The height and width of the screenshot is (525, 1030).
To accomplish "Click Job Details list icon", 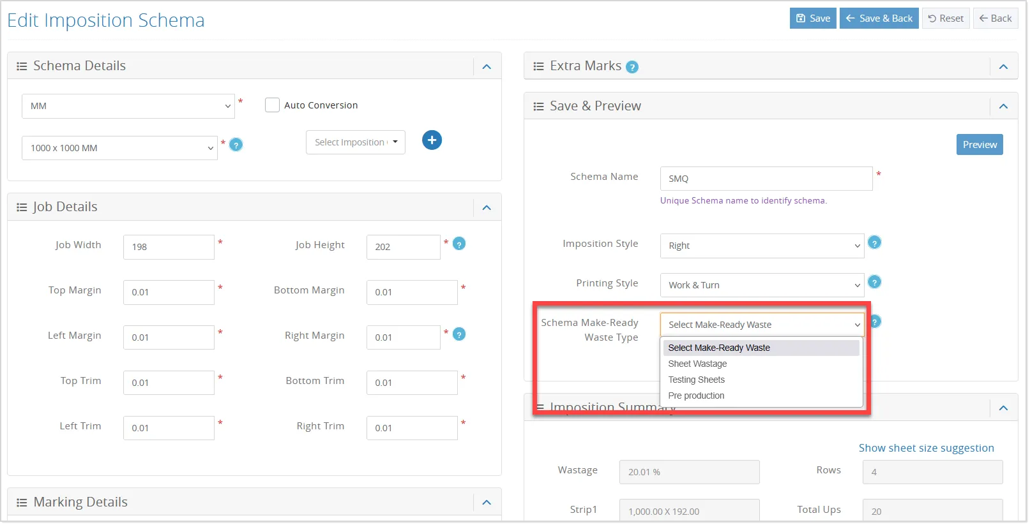I will (x=22, y=207).
